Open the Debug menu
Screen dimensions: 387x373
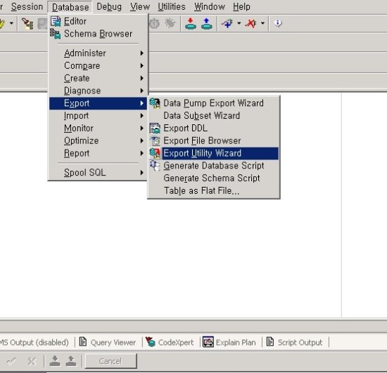[x=109, y=6]
